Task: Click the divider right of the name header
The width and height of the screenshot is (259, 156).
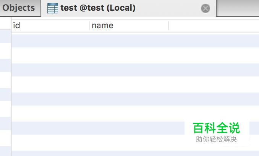Action: click(168, 26)
